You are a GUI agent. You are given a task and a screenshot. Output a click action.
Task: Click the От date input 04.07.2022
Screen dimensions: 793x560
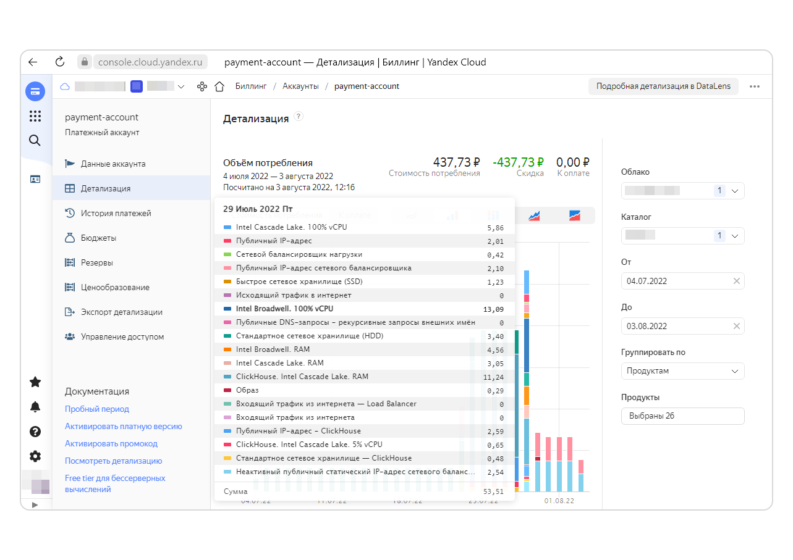click(x=682, y=281)
